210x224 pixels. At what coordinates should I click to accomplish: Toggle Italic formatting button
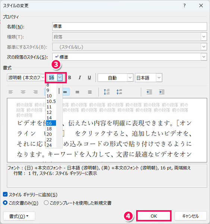[80, 78]
